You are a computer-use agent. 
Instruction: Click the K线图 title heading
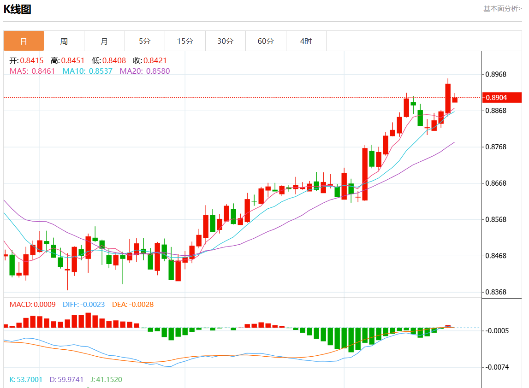pyautogui.click(x=18, y=9)
